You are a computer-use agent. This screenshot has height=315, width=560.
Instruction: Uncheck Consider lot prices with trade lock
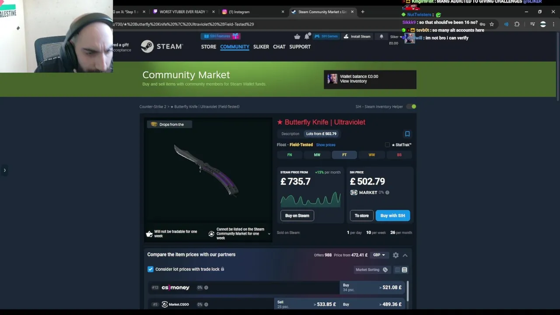[150, 269]
